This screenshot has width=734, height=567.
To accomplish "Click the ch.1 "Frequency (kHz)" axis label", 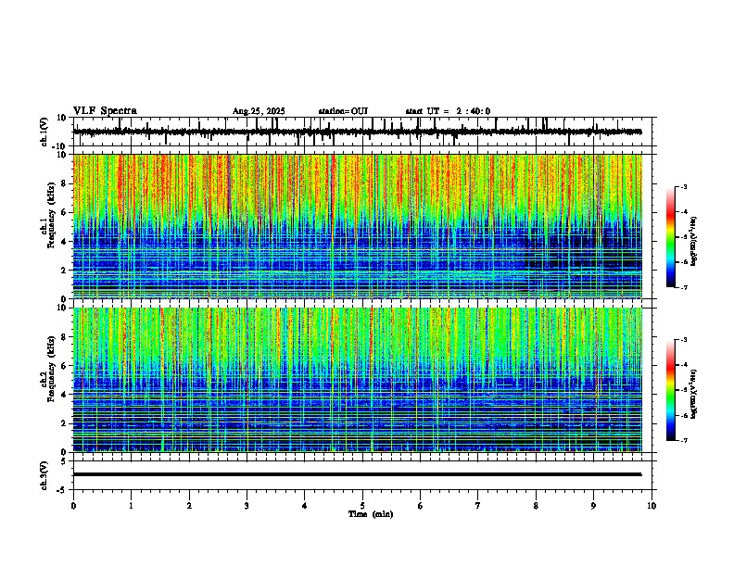I will coord(52,215).
